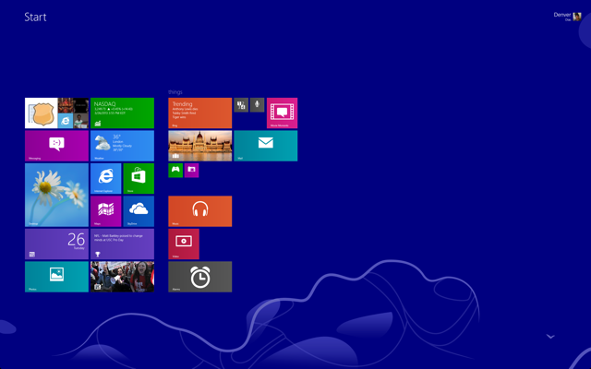Open the pink Movie Moments tile

click(x=282, y=113)
